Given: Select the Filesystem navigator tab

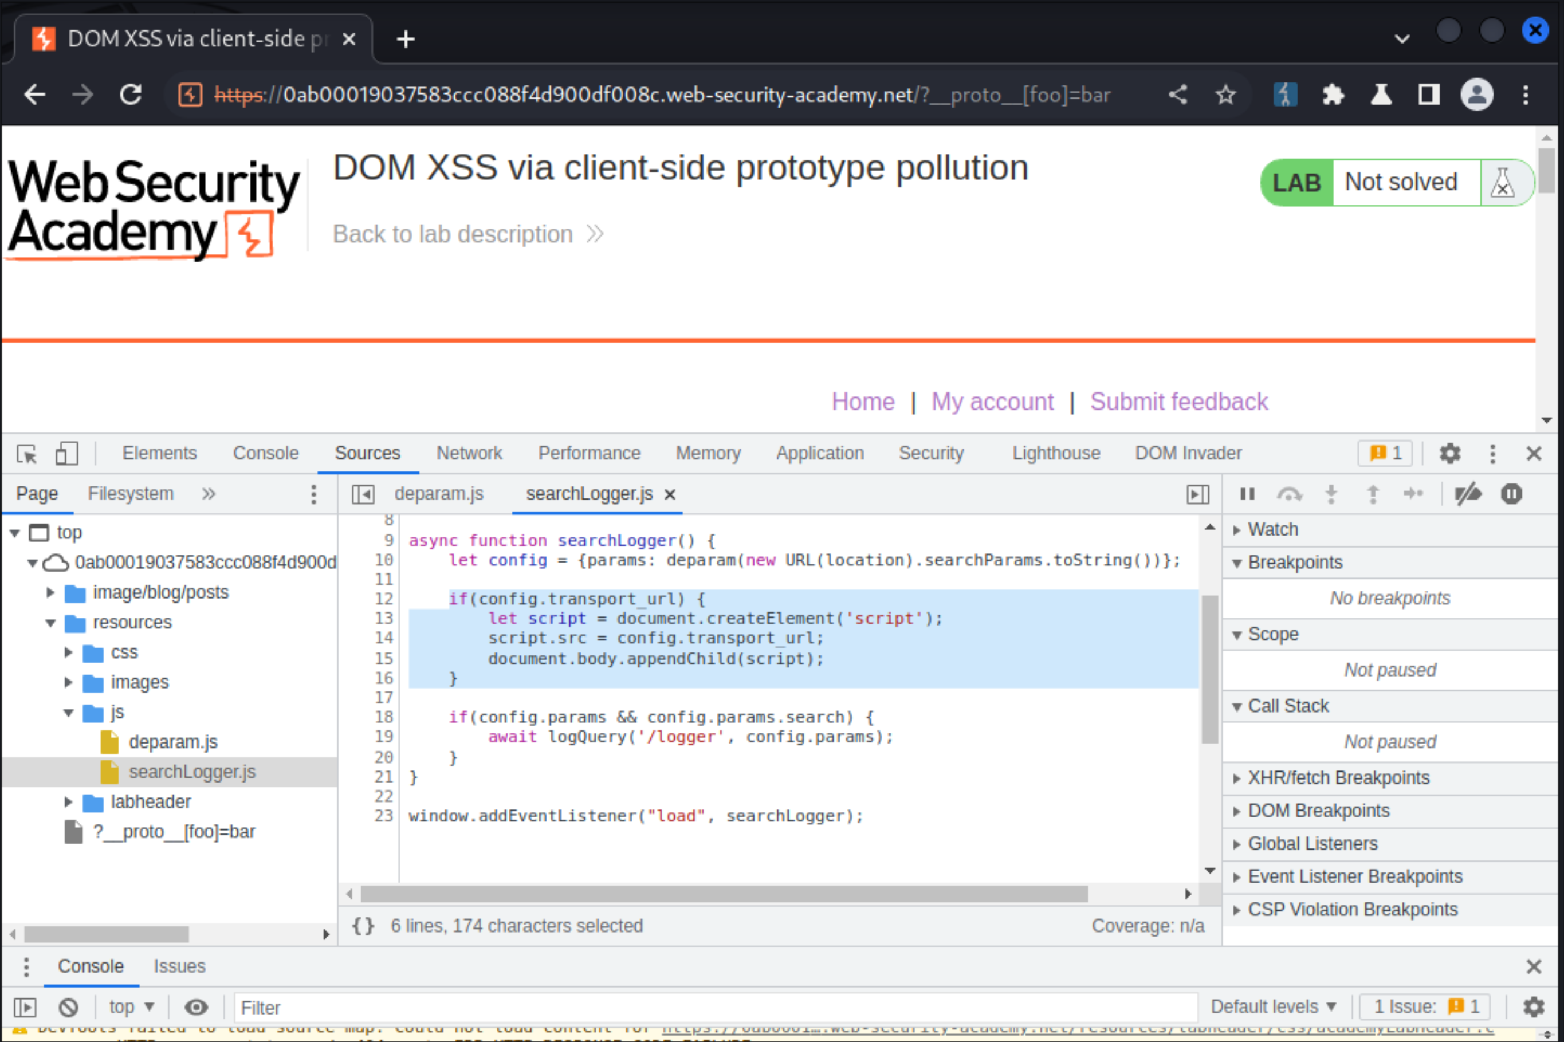Looking at the screenshot, I should tap(131, 494).
